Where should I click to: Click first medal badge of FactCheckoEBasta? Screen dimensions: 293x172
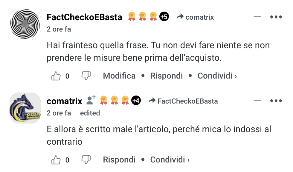pos(132,16)
